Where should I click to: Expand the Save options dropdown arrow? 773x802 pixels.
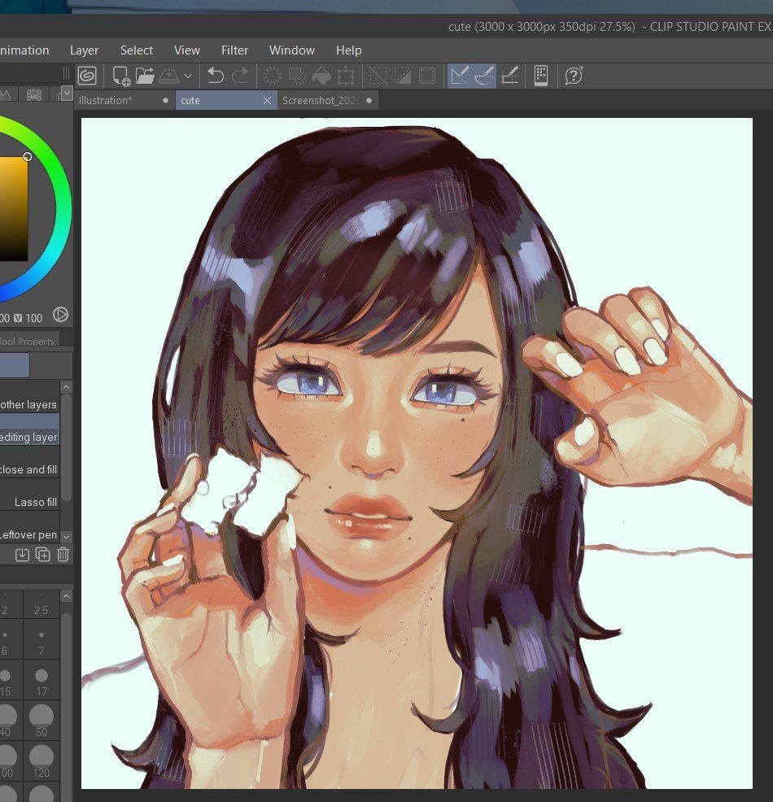tap(188, 76)
